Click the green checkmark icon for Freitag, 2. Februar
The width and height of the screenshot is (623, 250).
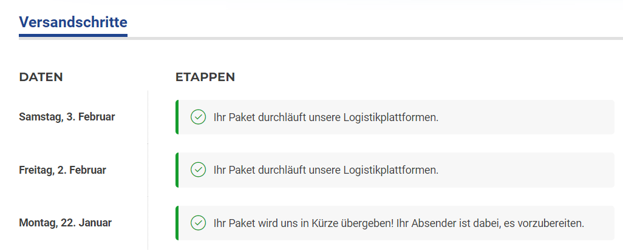point(198,170)
